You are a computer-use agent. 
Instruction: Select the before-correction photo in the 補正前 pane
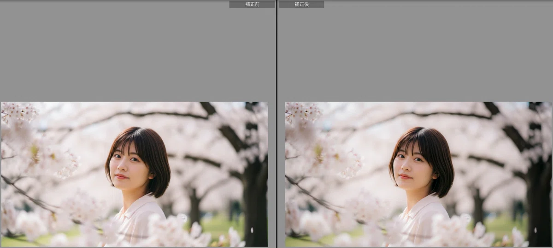coord(135,174)
